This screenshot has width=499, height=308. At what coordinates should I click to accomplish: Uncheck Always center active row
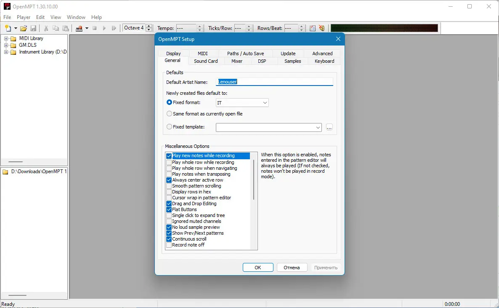[169, 180]
